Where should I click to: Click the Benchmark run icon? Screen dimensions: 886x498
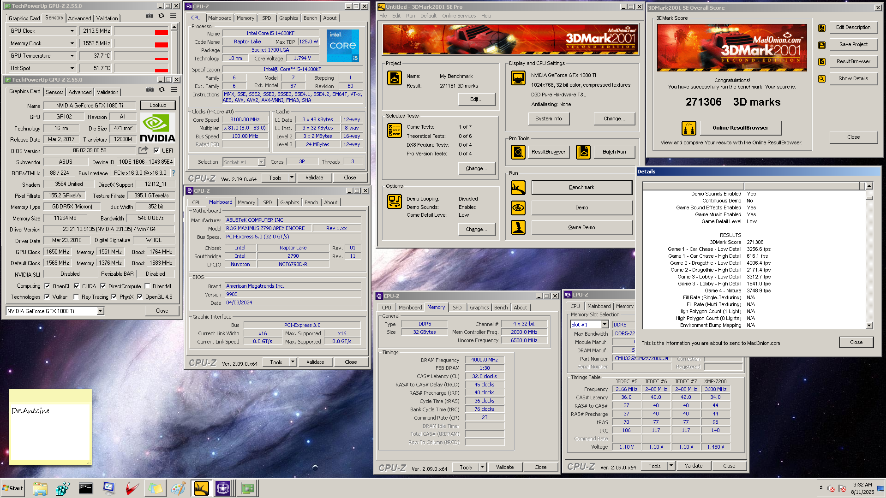point(518,188)
